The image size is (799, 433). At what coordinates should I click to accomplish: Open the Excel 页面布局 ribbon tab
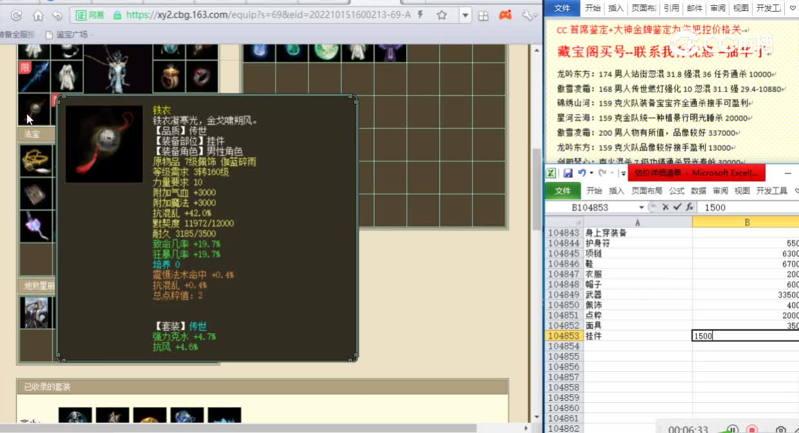pos(647,191)
